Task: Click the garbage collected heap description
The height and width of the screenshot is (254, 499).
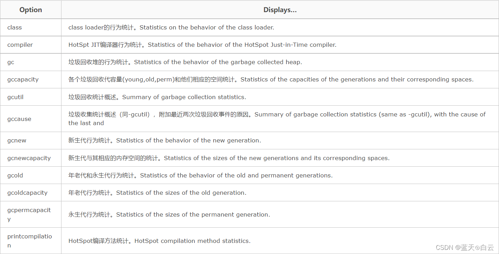Action: (x=185, y=62)
